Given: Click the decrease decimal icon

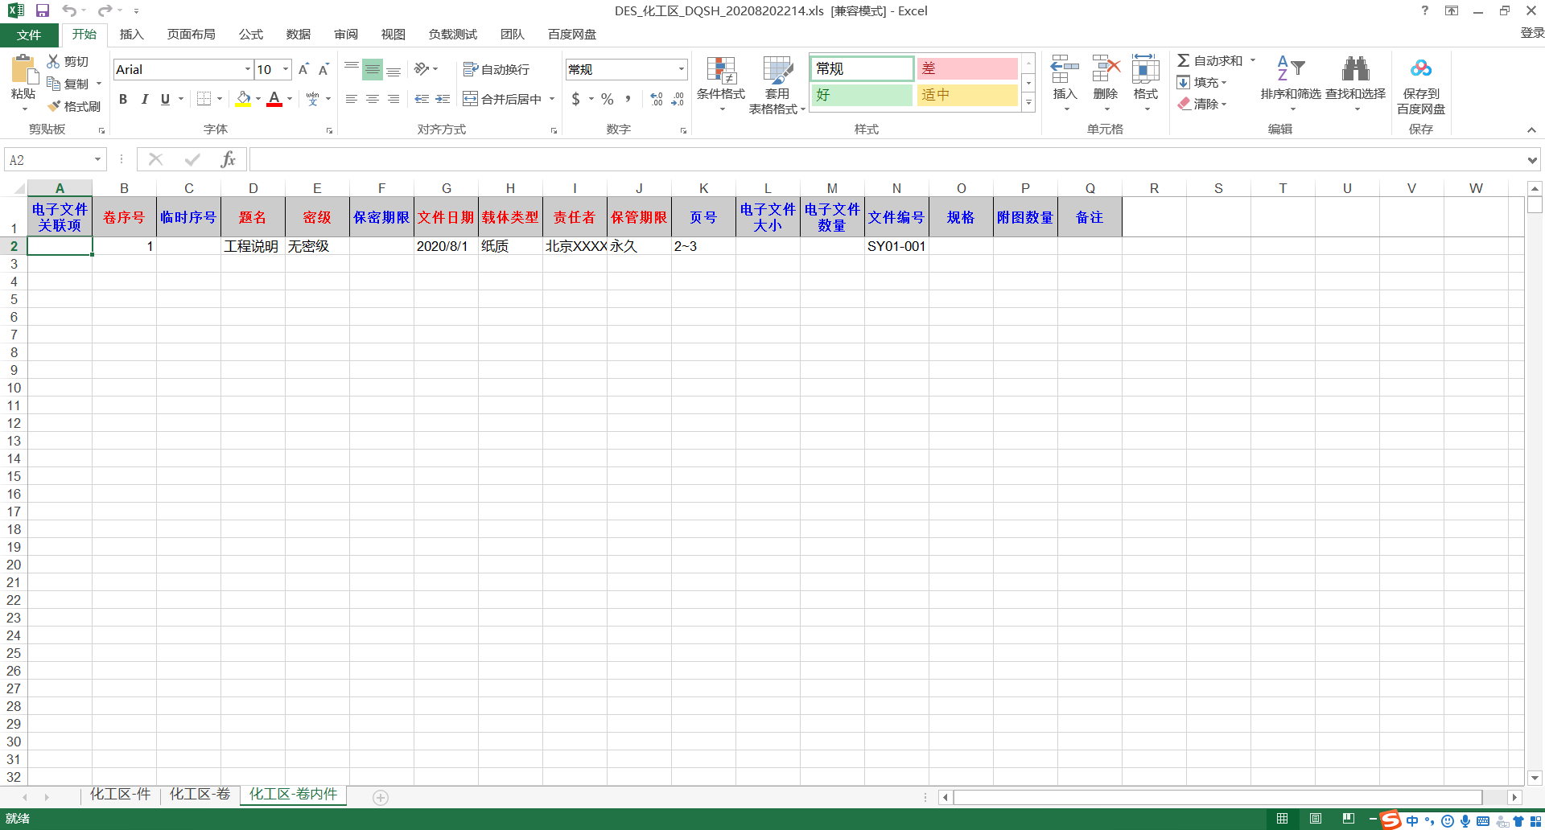Looking at the screenshot, I should pyautogui.click(x=678, y=99).
